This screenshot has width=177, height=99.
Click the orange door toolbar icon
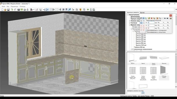(x=80, y=10)
